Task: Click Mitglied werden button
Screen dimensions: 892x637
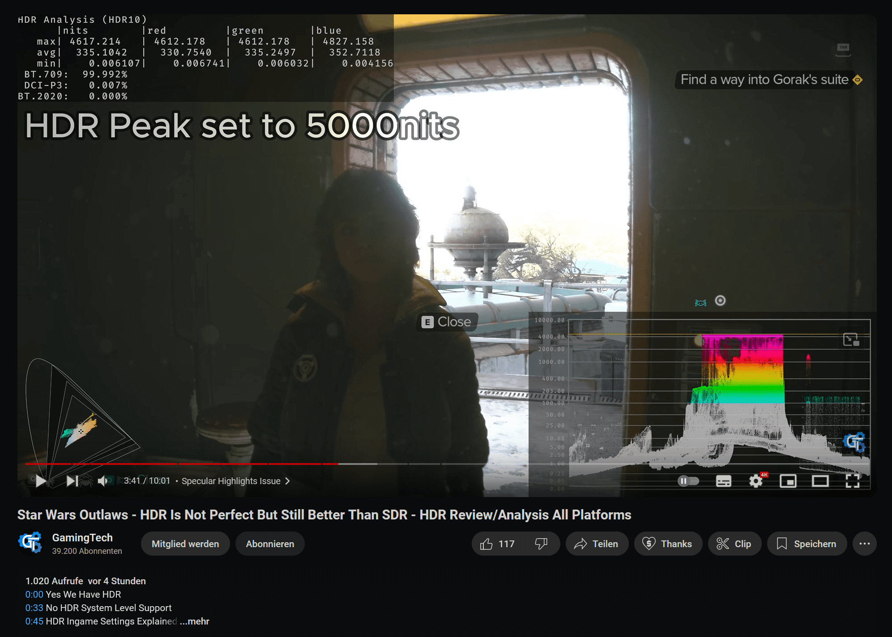Action: click(185, 544)
